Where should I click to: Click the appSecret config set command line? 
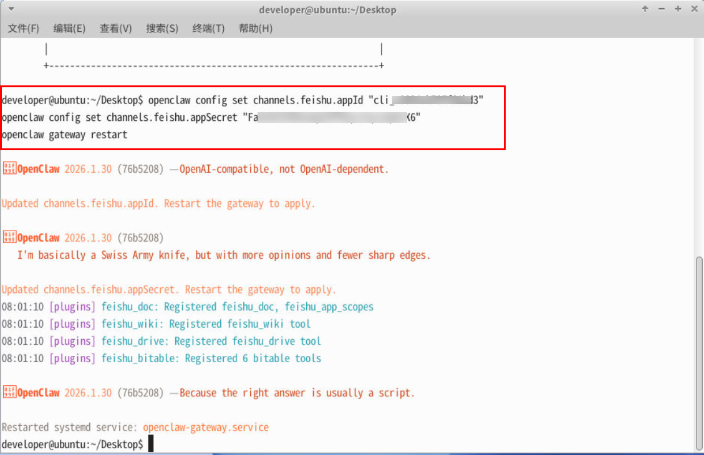tap(211, 118)
